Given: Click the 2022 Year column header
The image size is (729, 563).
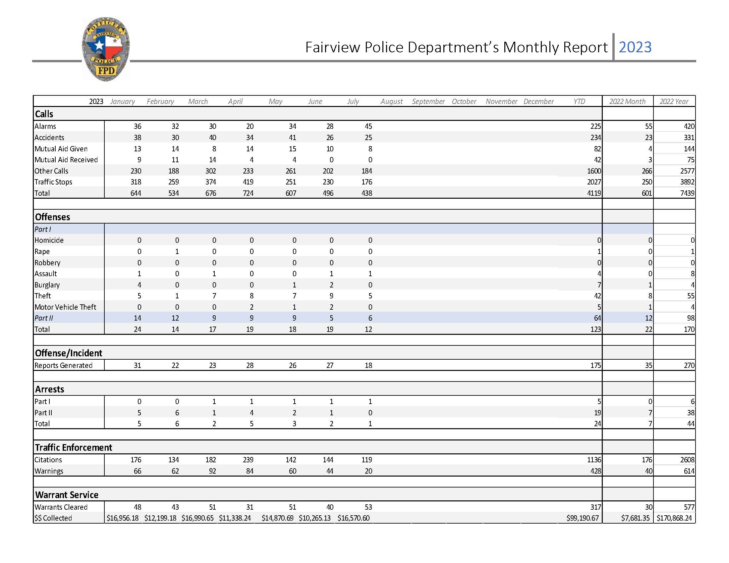Looking at the screenshot, I should coord(674,101).
